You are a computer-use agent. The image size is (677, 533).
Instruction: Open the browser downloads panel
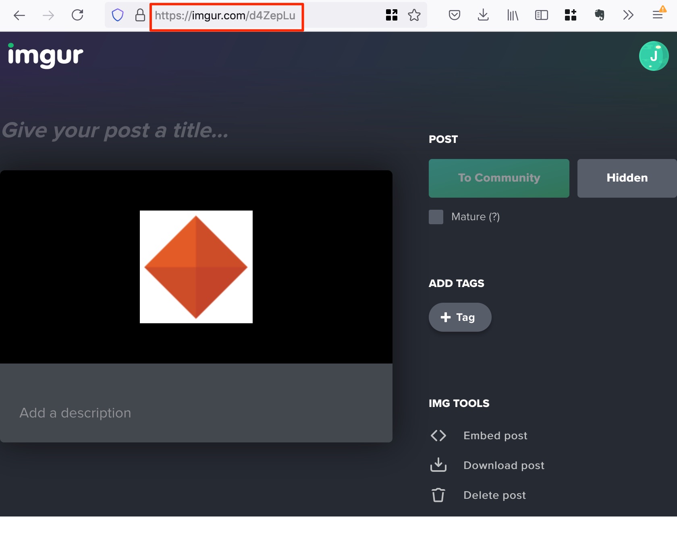tap(483, 16)
